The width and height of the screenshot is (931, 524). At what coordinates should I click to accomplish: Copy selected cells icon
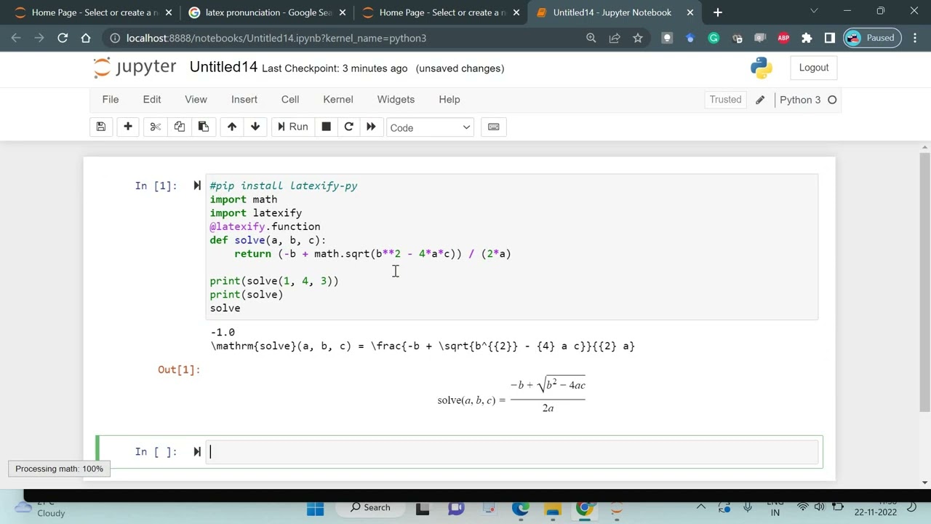(x=179, y=127)
